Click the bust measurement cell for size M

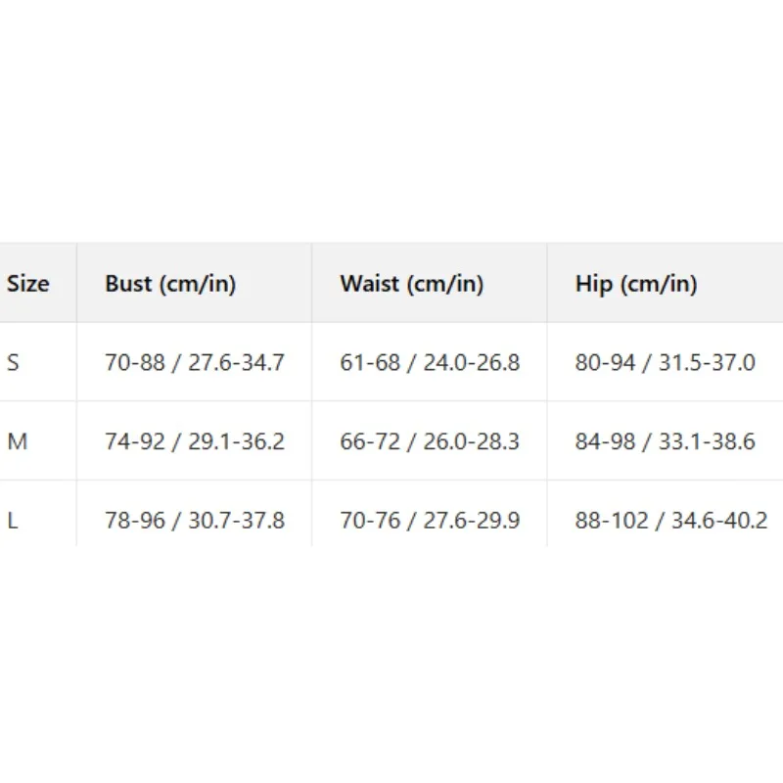(195, 441)
